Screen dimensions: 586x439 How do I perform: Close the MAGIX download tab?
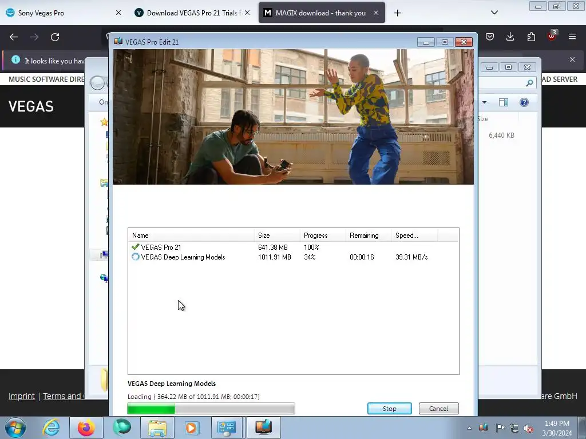click(376, 13)
